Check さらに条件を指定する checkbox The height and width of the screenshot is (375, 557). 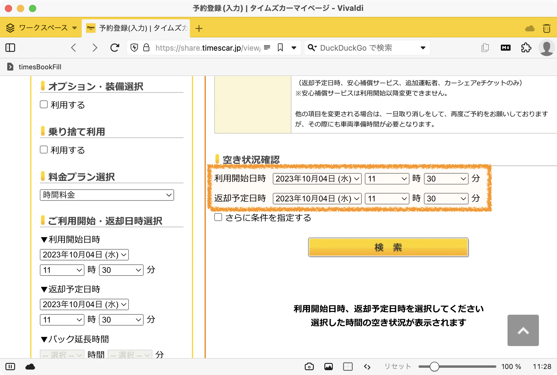pos(218,217)
